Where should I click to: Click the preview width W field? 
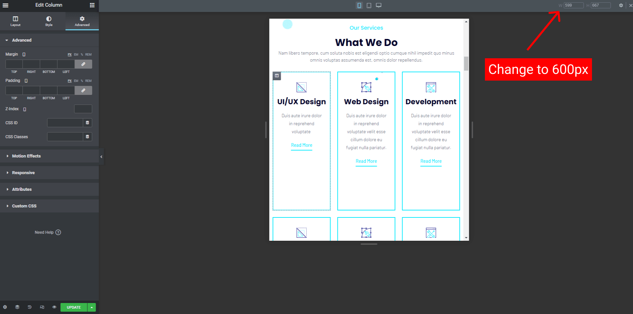[574, 5]
